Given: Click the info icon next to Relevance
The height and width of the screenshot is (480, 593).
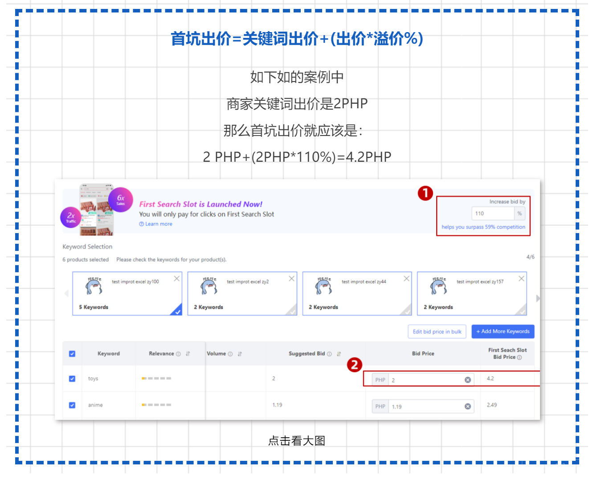Looking at the screenshot, I should (x=178, y=354).
